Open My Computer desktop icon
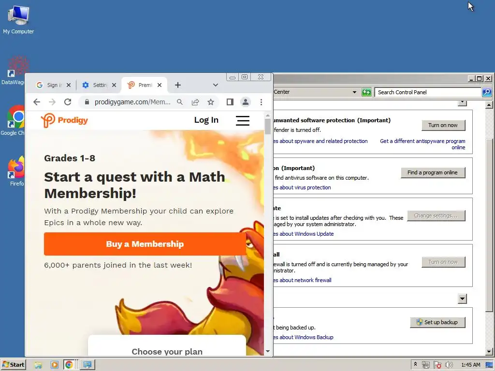Image resolution: width=495 pixels, height=371 pixels. tap(18, 20)
